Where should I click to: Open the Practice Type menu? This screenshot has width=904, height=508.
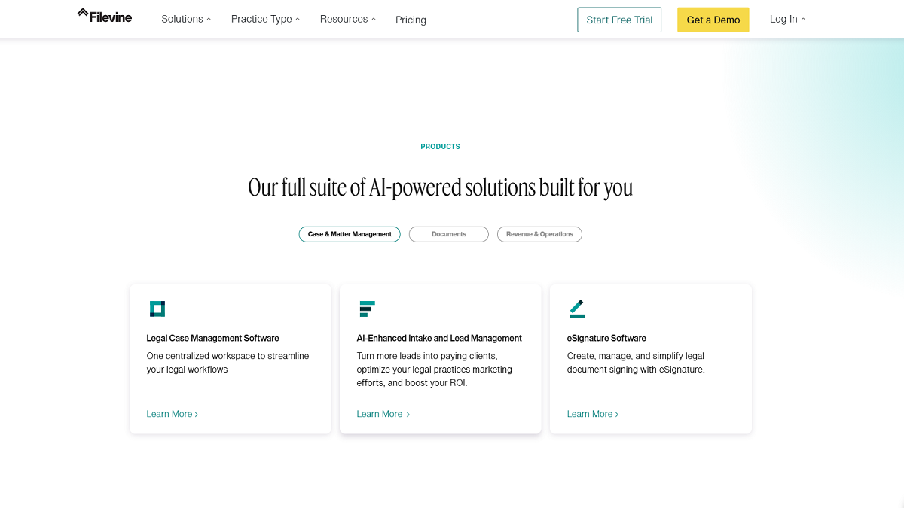point(265,19)
